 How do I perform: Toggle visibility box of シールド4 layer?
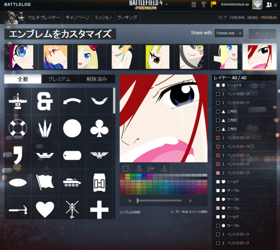point(218,85)
